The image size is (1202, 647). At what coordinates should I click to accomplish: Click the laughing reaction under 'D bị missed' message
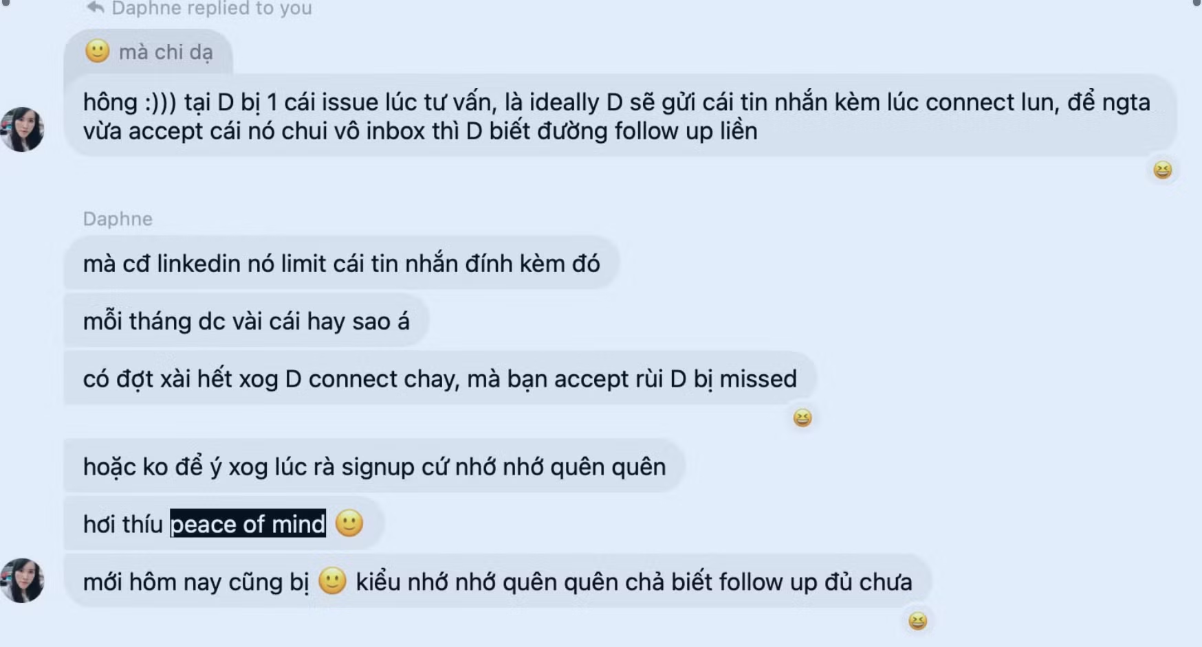click(x=802, y=418)
